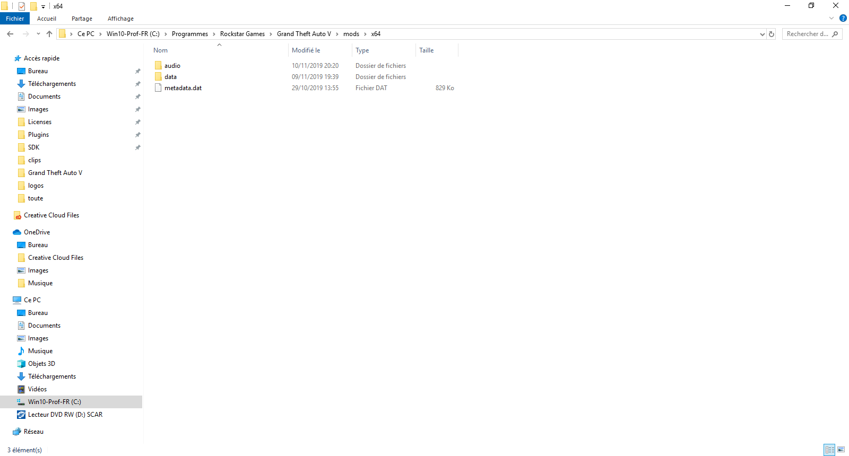Expand the breadcrumb chevron after mods
The height and width of the screenshot is (456, 849).
pos(365,34)
